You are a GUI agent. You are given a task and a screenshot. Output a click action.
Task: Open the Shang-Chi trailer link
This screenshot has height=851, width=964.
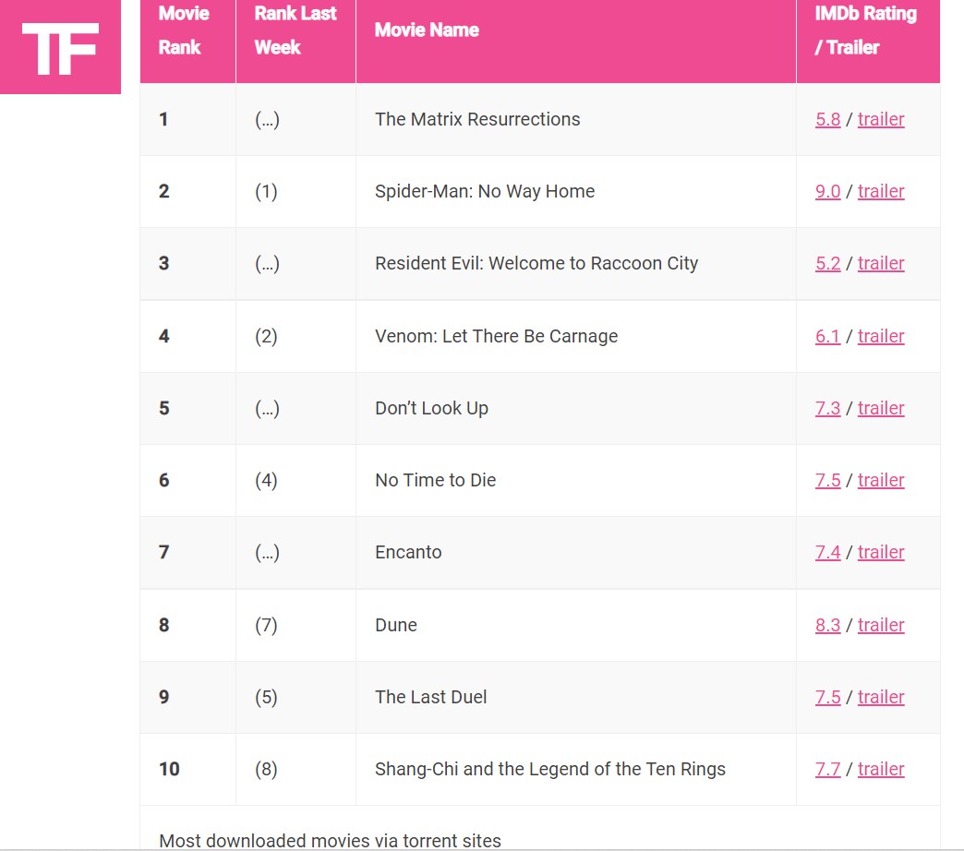[881, 769]
